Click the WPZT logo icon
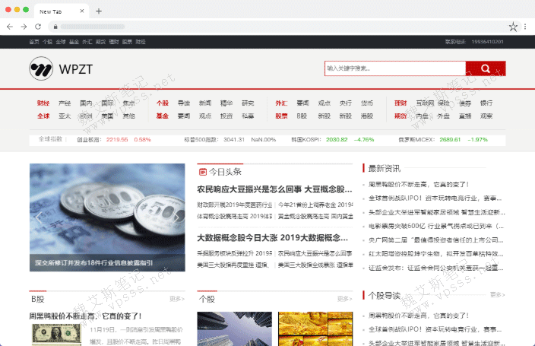This screenshot has height=346, width=535. coord(41,69)
